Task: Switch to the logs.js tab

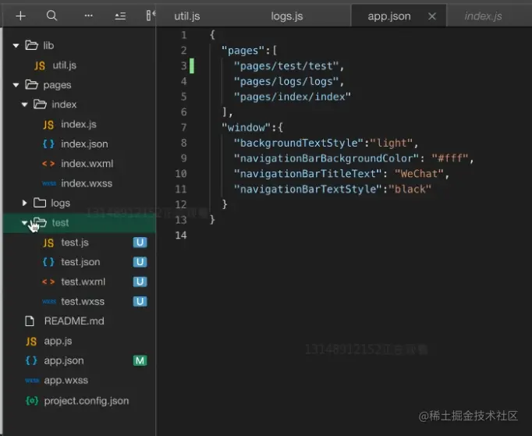Action: 287,16
